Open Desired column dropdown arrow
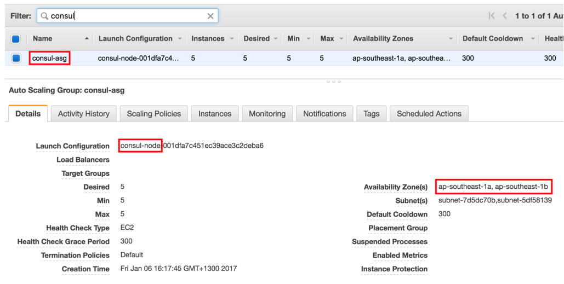This screenshot has width=564, height=284. click(x=276, y=39)
